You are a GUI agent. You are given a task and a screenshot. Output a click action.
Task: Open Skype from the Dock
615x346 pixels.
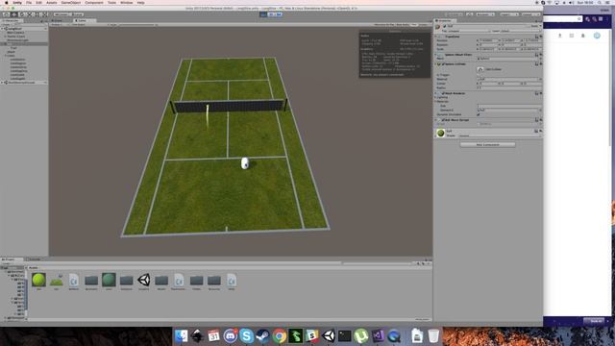[247, 335]
